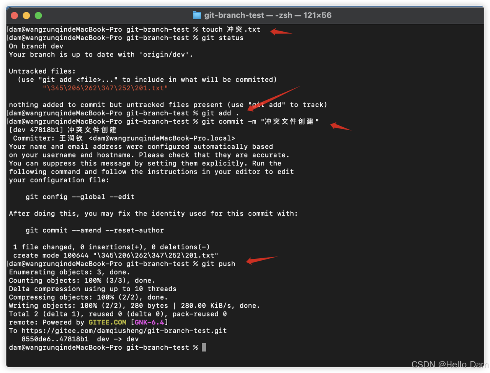Viewport: 490px width, 373px height.
Task: Click '8550de6..47818b1 dev -> dev' line
Action: click(x=80, y=339)
